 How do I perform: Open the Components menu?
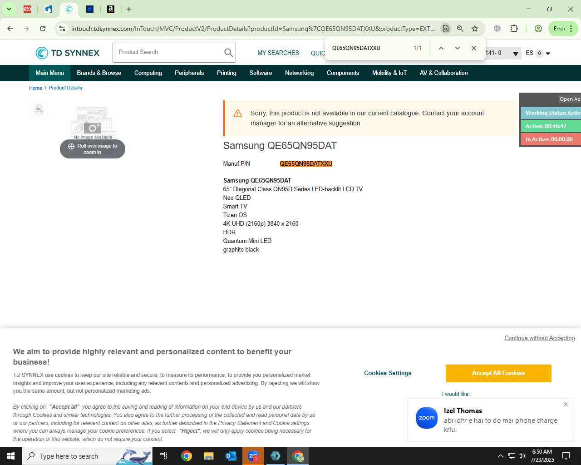343,73
